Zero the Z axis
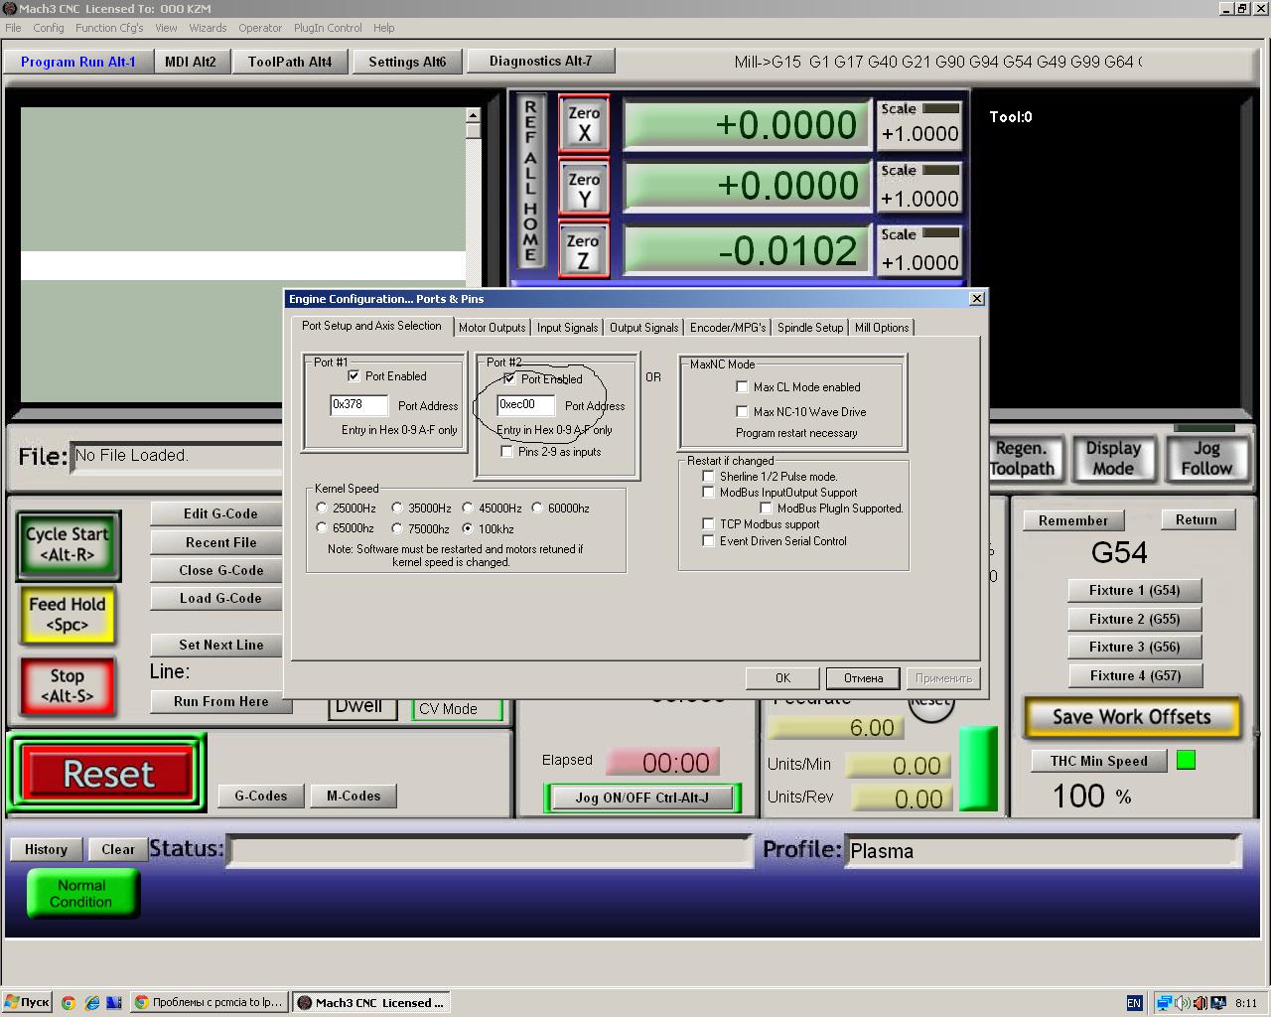1271x1017 pixels. click(x=584, y=250)
